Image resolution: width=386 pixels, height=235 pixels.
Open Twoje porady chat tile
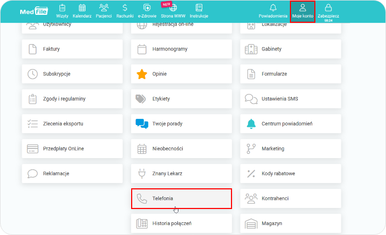182,124
